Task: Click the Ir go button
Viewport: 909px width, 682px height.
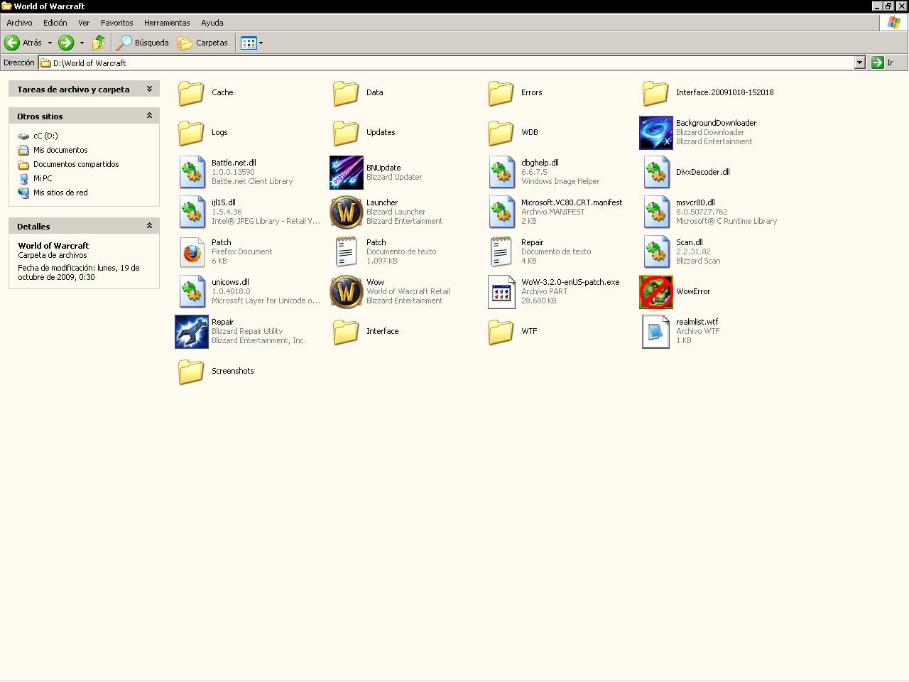Action: (883, 63)
